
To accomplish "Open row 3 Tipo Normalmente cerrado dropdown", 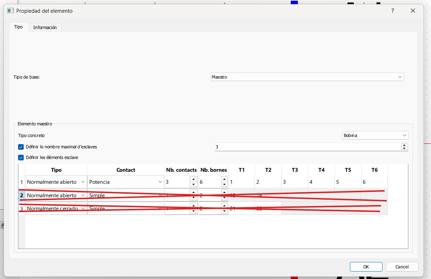I will (56, 209).
